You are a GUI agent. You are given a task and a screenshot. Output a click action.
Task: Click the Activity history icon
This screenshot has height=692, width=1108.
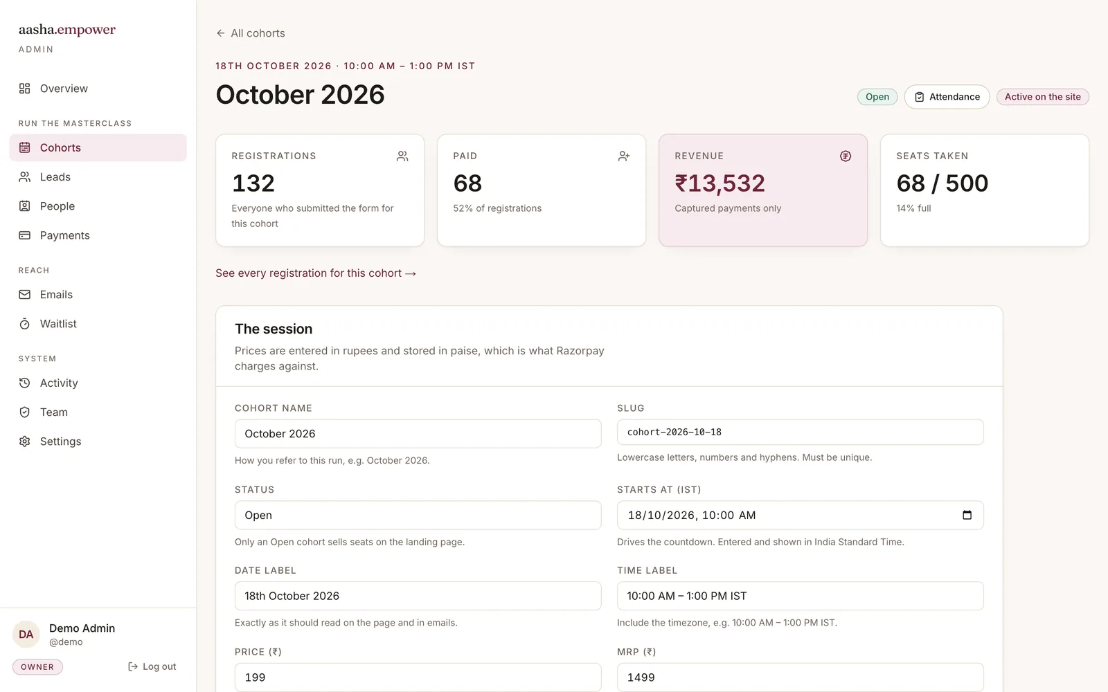[x=25, y=383]
